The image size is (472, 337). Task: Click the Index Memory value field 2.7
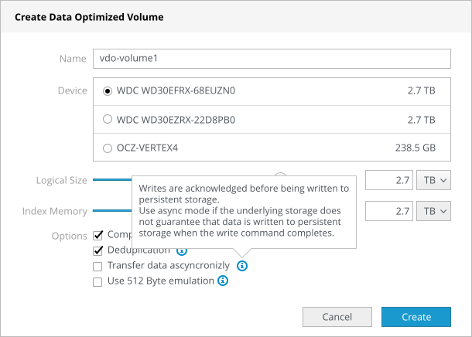pos(389,211)
